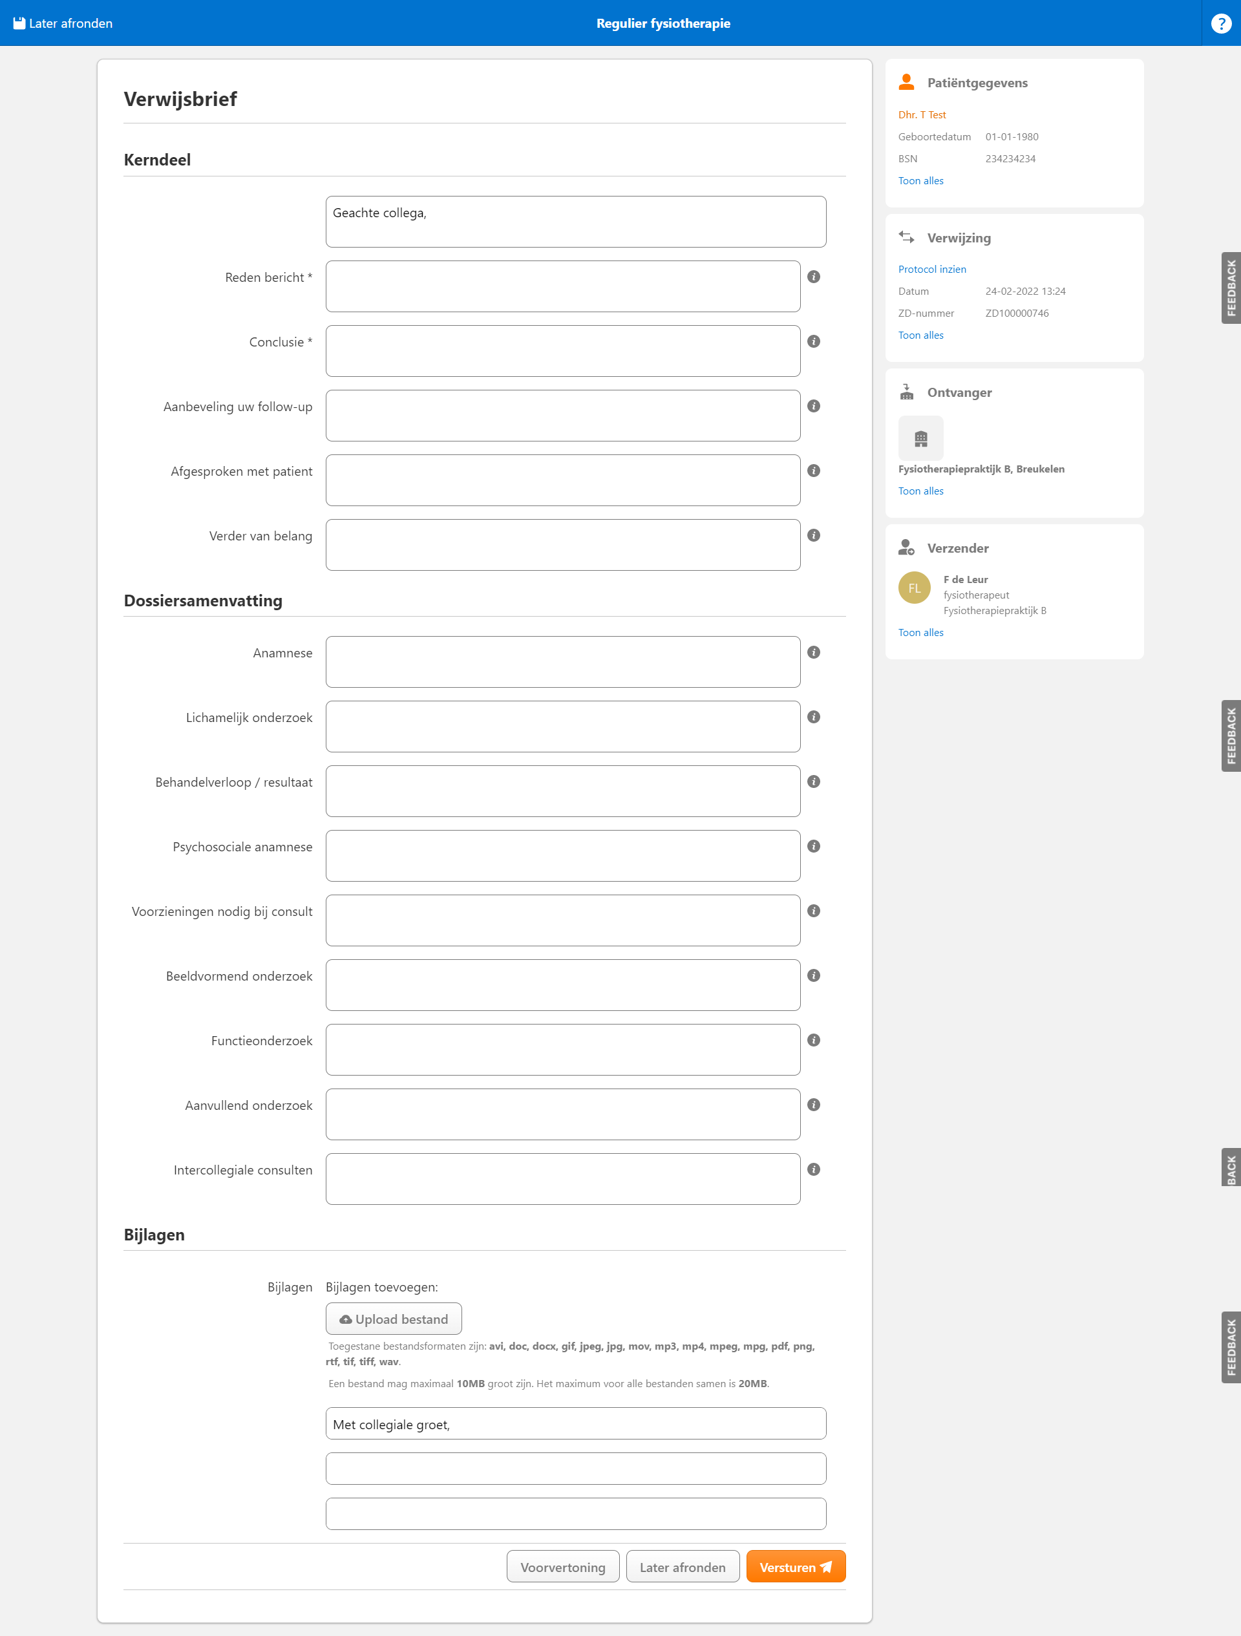Open the help question mark icon
The image size is (1241, 1636).
[x=1221, y=23]
